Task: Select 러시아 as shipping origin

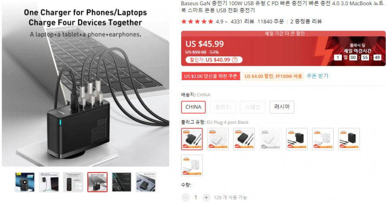Action: coord(282,107)
